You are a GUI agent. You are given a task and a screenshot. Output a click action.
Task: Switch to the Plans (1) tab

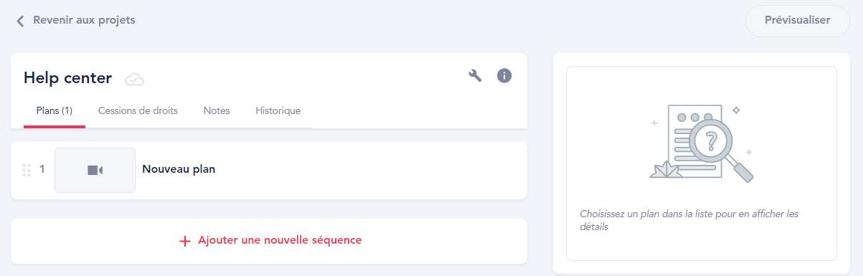[x=55, y=111]
